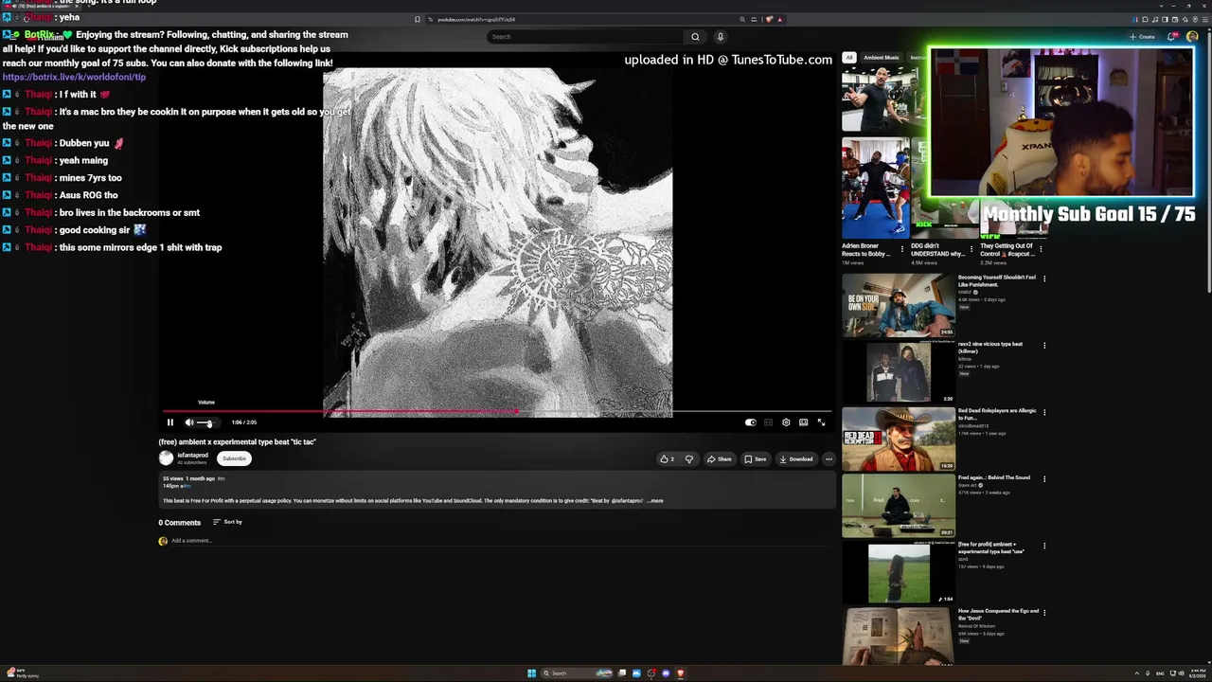Toggle subtitles with the captions button
The height and width of the screenshot is (682, 1212).
tap(768, 422)
